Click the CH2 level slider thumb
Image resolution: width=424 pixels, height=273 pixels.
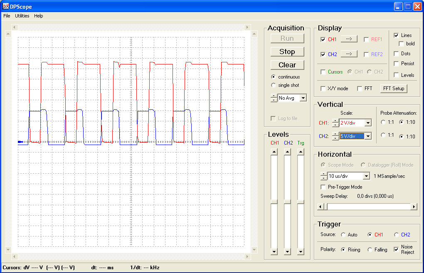coord(287,202)
